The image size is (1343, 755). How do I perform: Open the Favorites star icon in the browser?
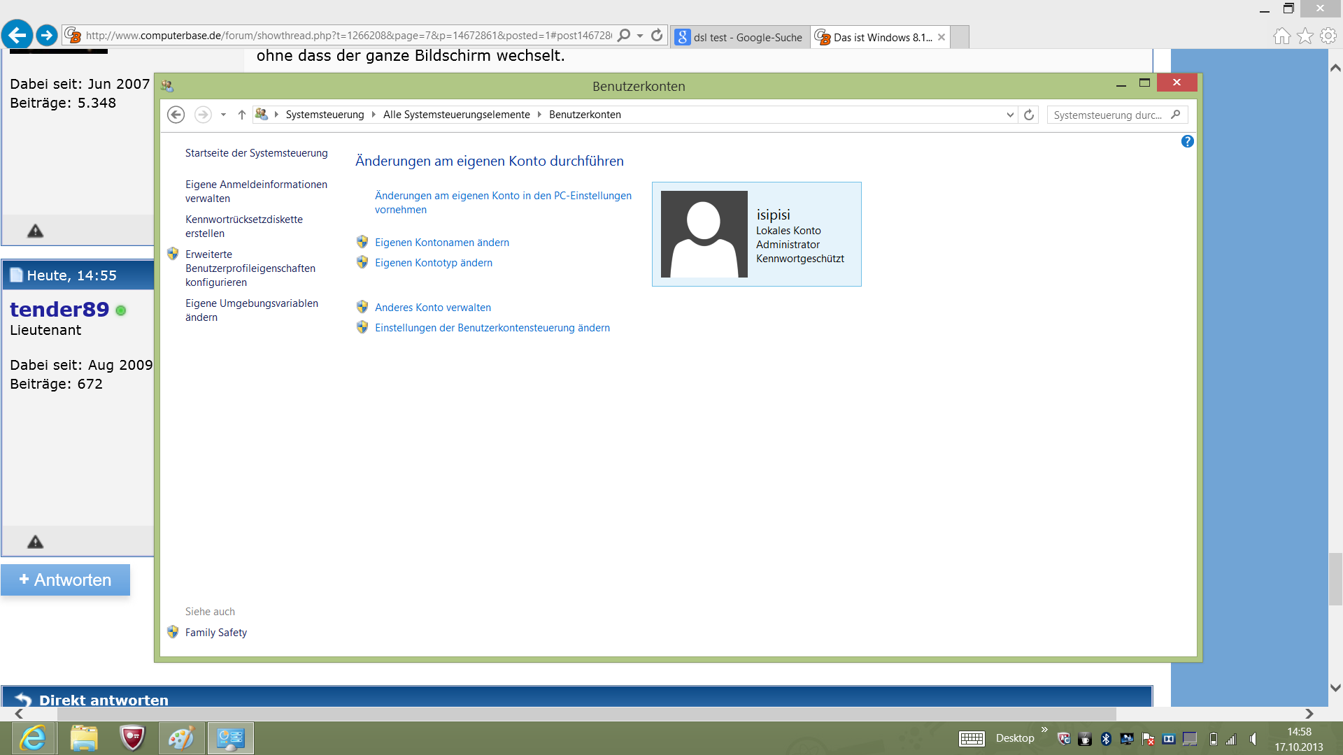tap(1305, 36)
